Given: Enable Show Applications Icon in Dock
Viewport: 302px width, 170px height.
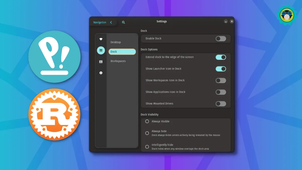Looking at the screenshot, I should click(221, 92).
